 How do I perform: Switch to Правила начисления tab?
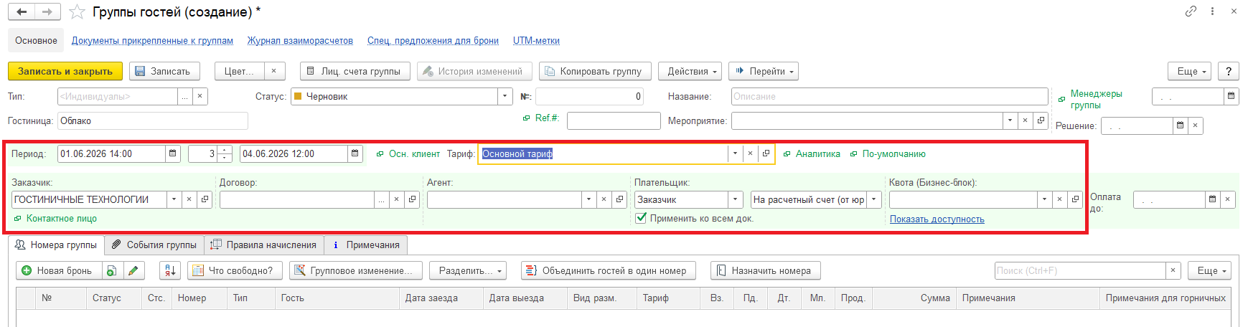tap(263, 245)
